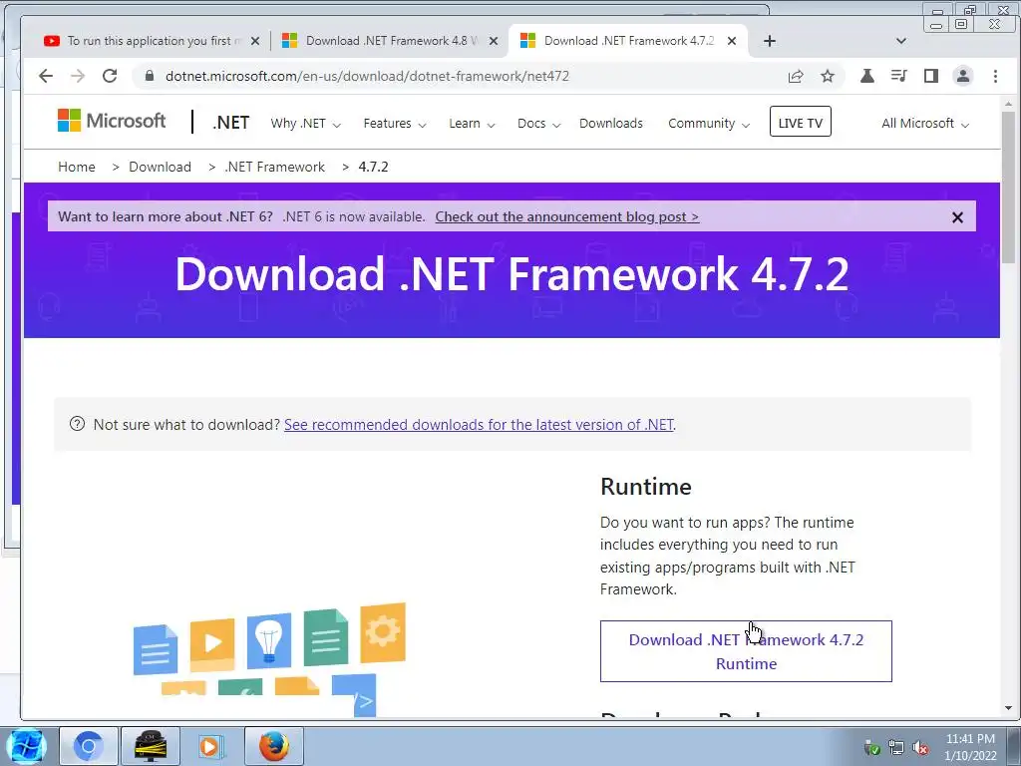
Task: Click the page scrollbar thumb
Action: tap(1009, 188)
